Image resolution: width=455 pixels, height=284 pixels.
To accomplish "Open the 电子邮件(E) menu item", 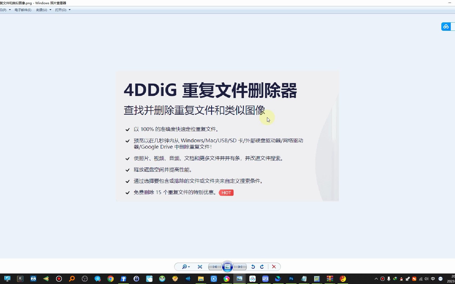I will pyautogui.click(x=23, y=10).
